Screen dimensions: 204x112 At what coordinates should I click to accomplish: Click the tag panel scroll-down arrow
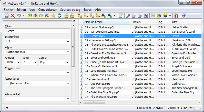pyautogui.click(x=73, y=101)
